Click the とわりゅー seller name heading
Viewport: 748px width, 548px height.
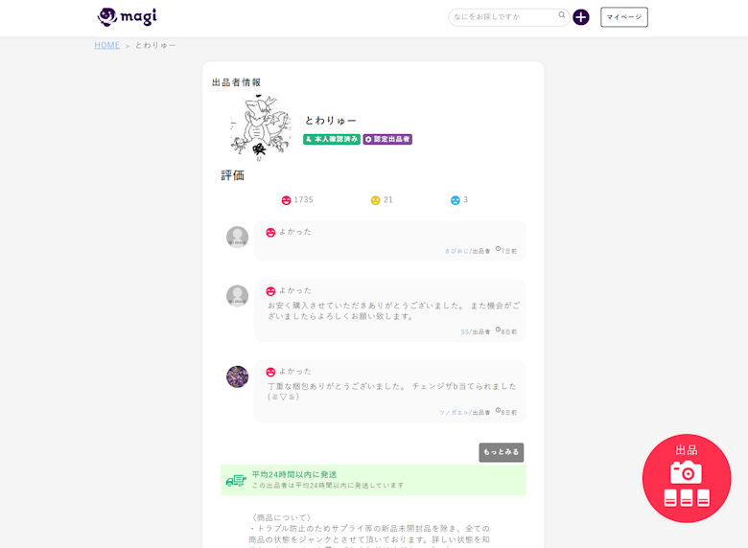(331, 121)
